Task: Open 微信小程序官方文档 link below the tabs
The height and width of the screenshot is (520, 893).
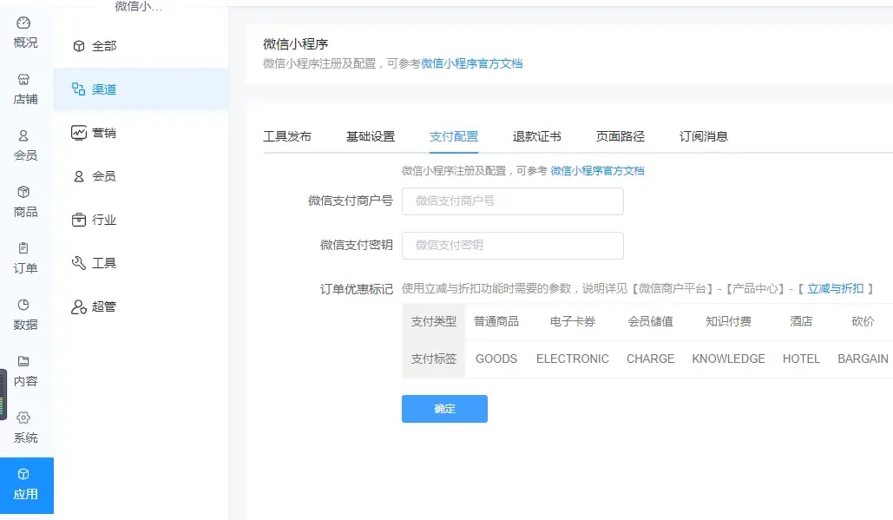Action: pyautogui.click(x=597, y=171)
